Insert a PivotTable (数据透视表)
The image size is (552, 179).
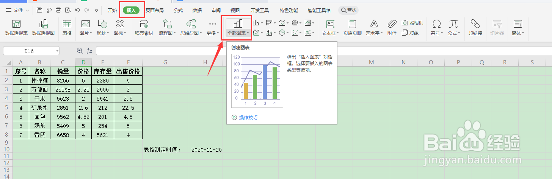pos(16,28)
